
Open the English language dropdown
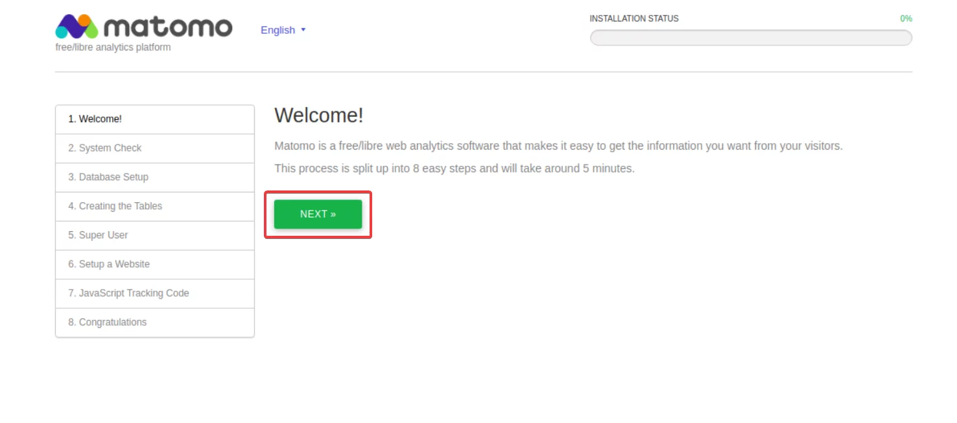283,30
